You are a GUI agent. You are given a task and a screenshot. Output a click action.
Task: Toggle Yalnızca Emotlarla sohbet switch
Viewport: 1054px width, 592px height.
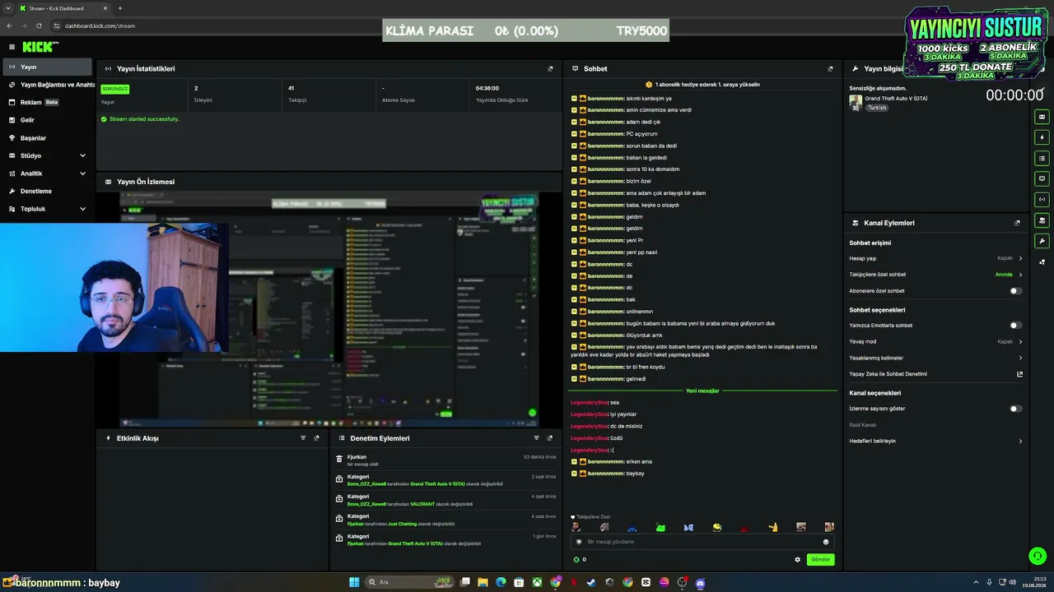[x=1016, y=326]
